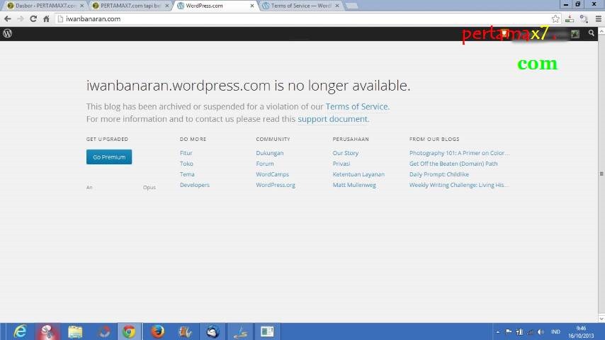Show hidden system tray icons arrow

(498, 331)
